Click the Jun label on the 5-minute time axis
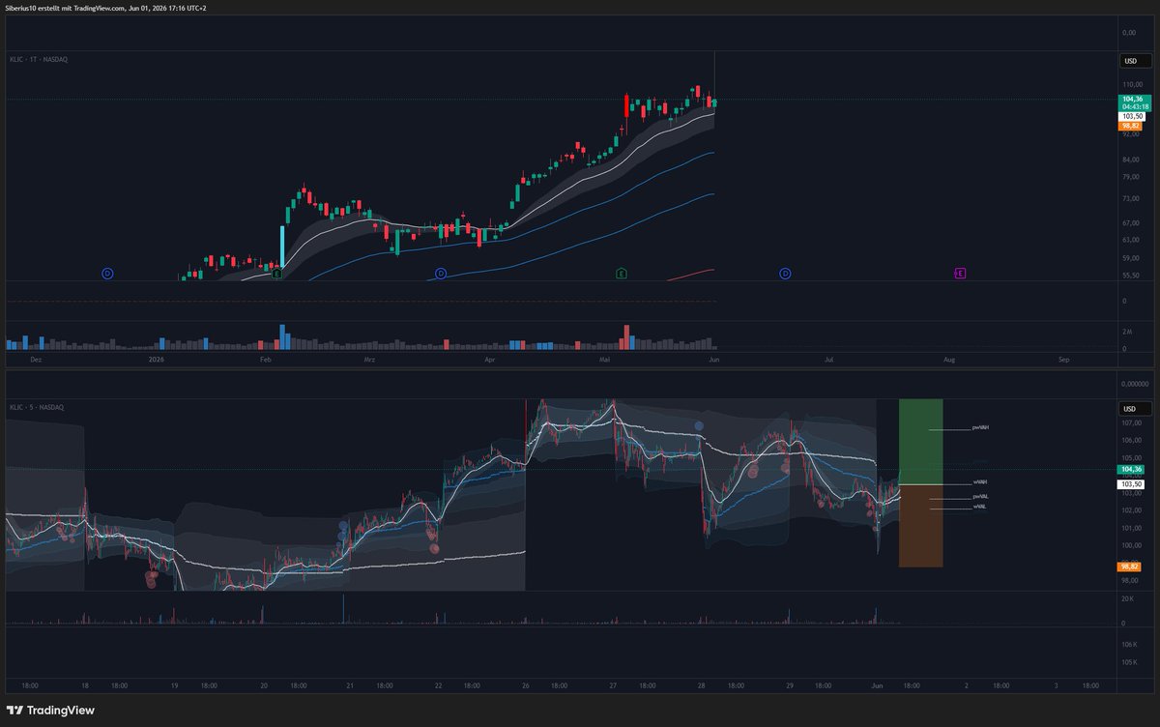Image resolution: width=1160 pixels, height=727 pixels. [876, 685]
